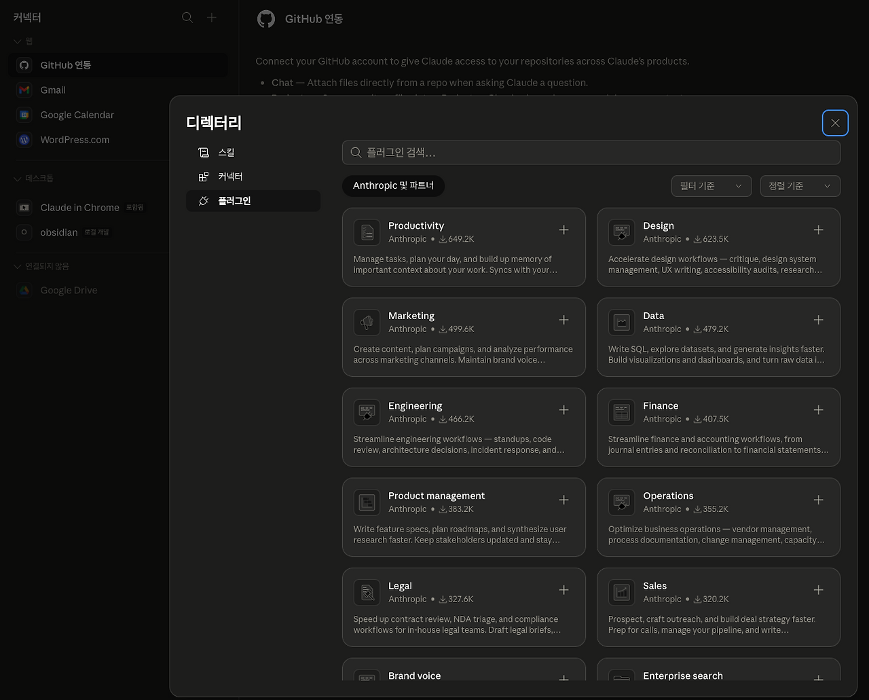The width and height of the screenshot is (869, 700).
Task: Click the Operations plugin icon
Action: pos(621,502)
